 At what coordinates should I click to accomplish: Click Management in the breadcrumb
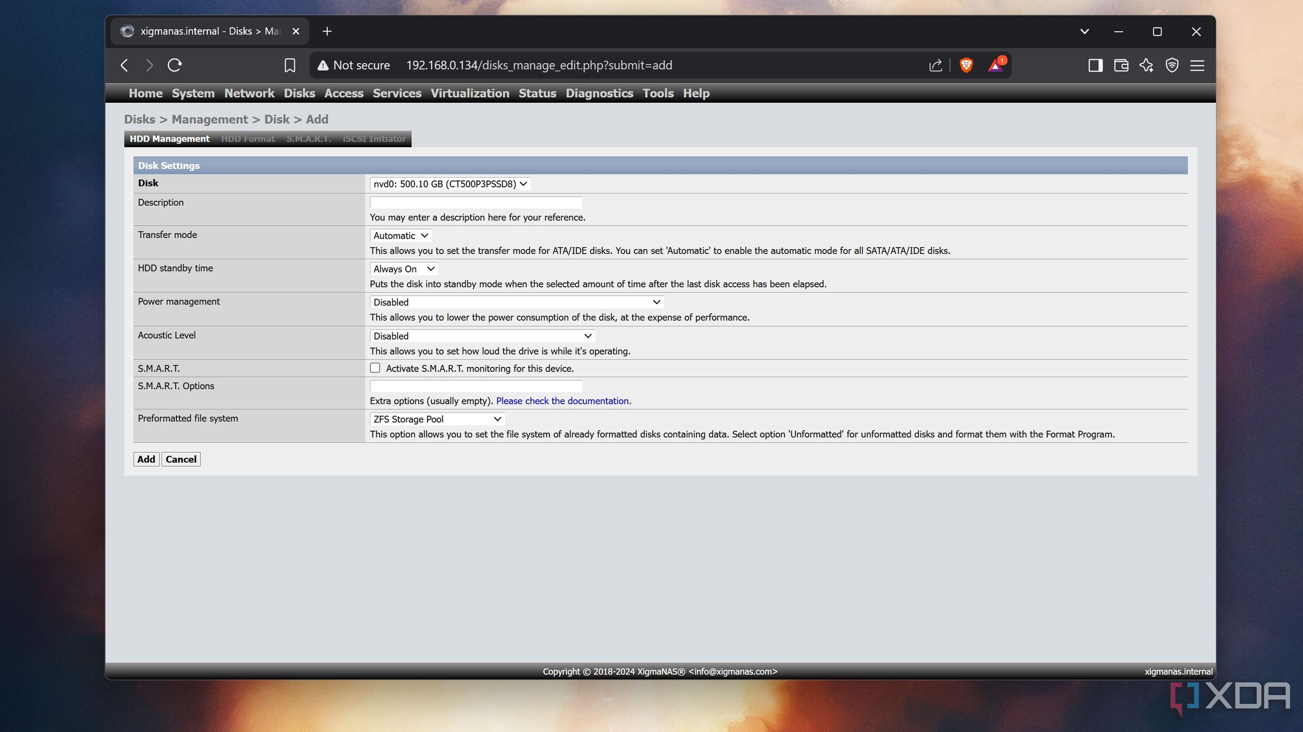click(x=210, y=119)
